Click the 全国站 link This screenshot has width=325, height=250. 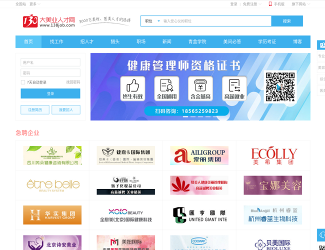pyautogui.click(x=20, y=4)
